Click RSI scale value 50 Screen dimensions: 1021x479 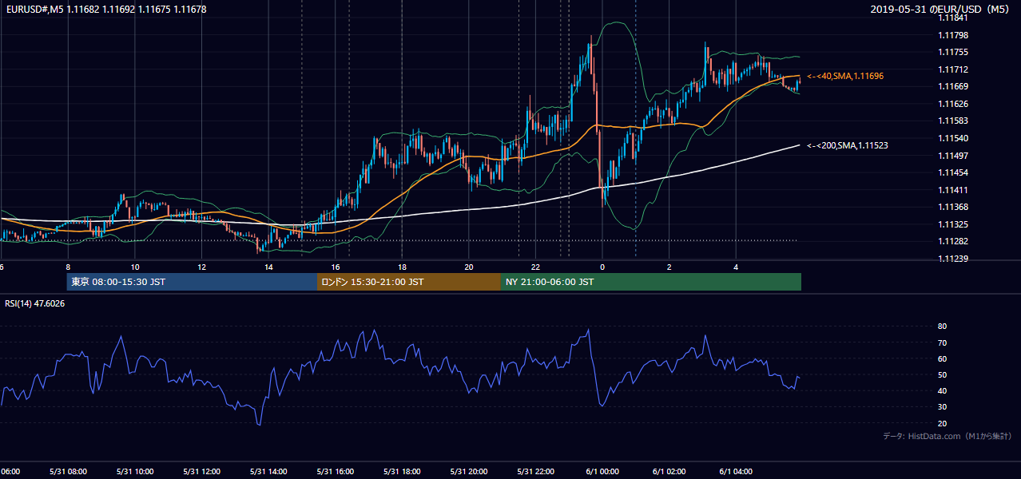[942, 375]
